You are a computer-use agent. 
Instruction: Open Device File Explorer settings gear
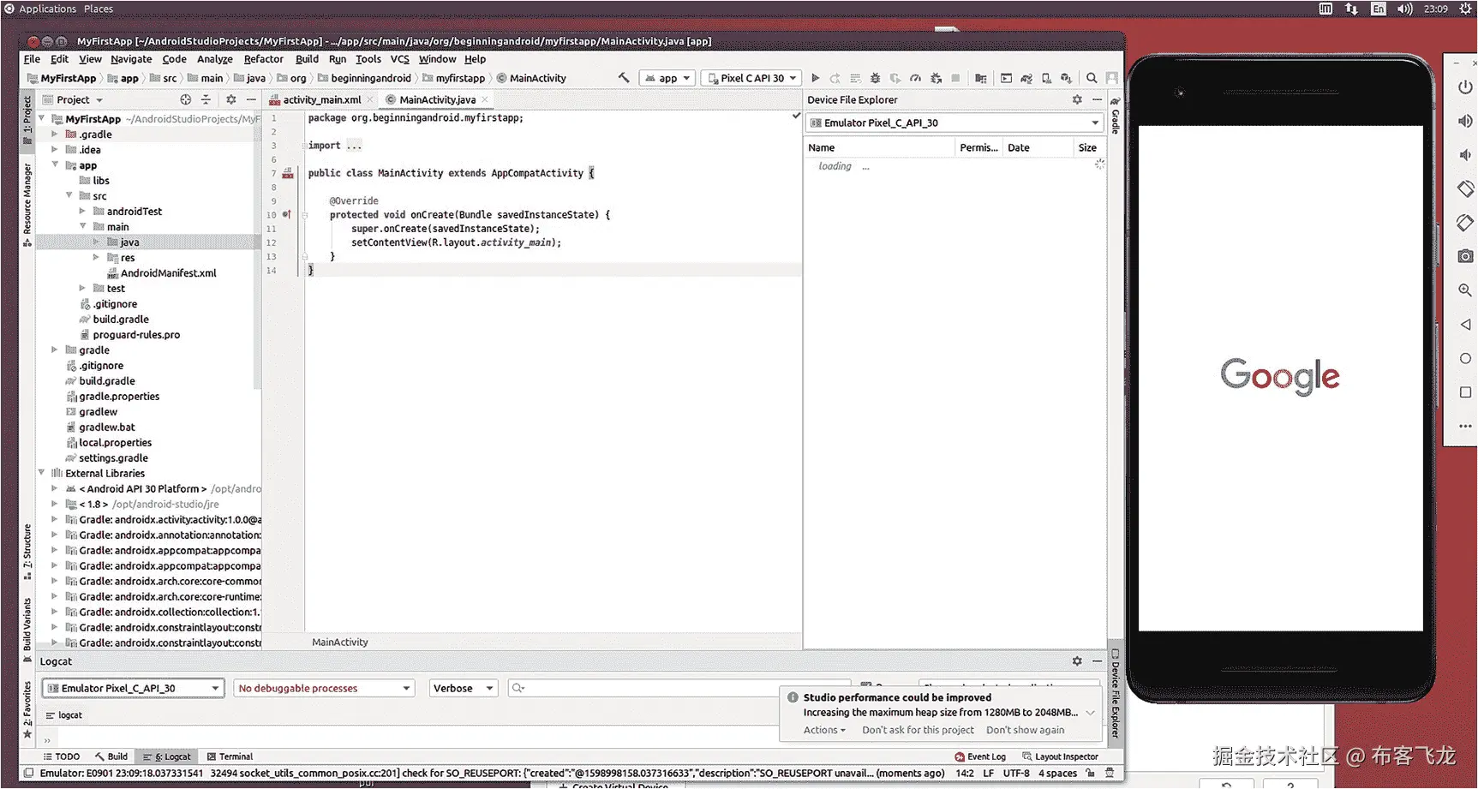[x=1077, y=99]
